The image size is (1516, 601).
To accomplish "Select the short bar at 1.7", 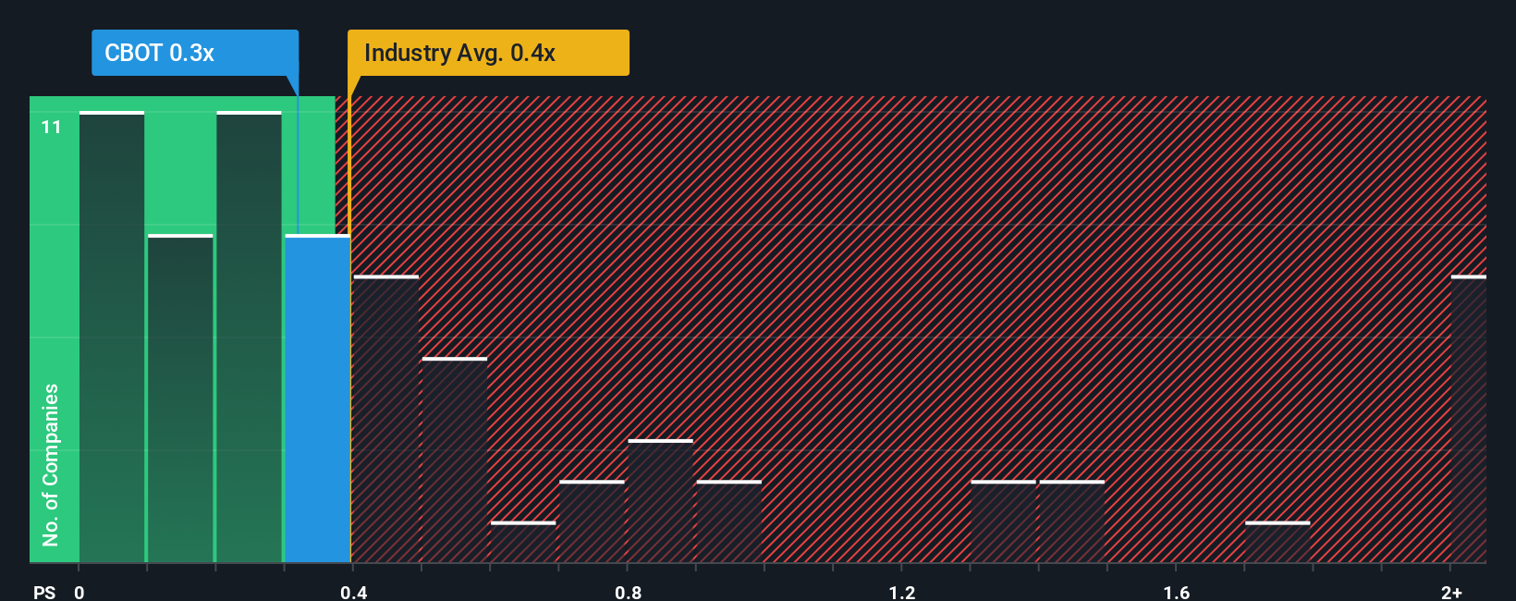I will click(x=1278, y=542).
